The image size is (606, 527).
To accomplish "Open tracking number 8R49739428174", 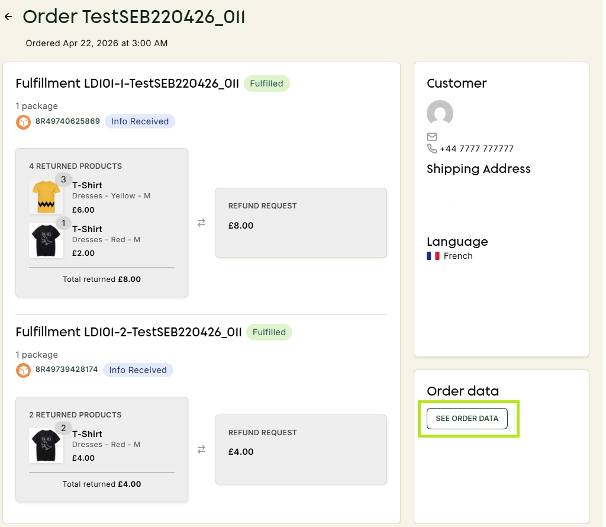I will click(x=66, y=369).
